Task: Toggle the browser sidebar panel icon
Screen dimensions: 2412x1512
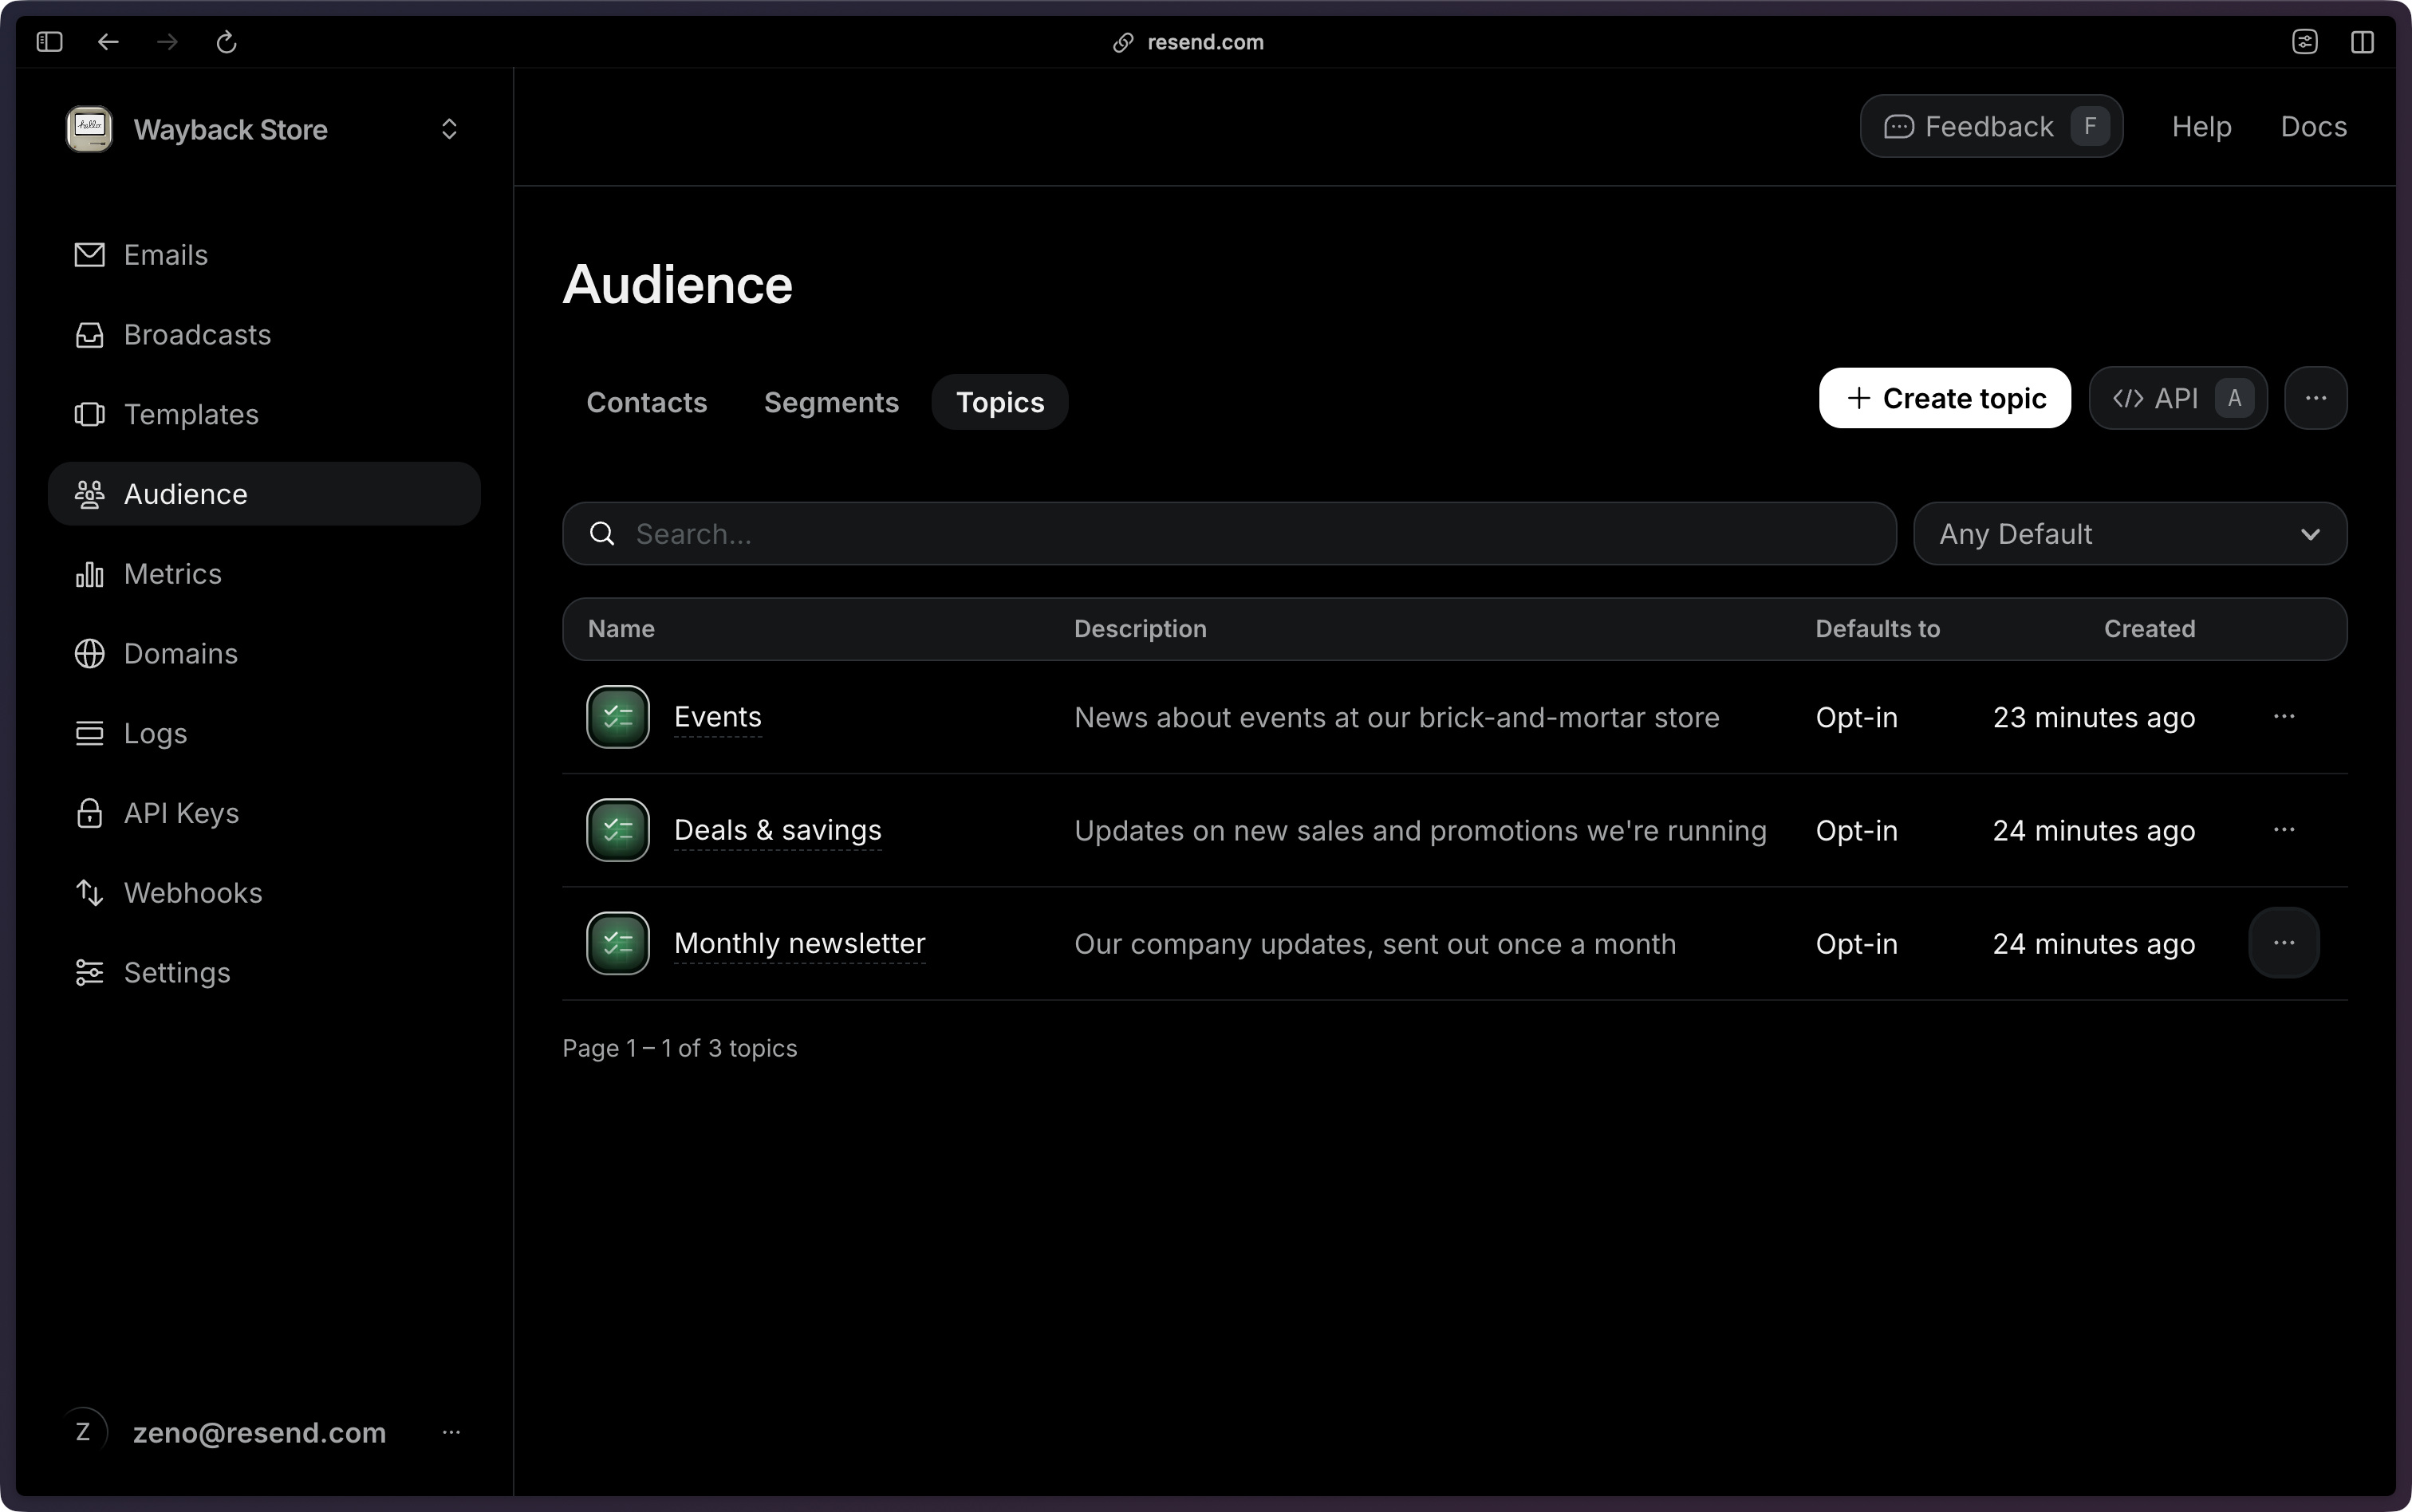Action: click(49, 42)
